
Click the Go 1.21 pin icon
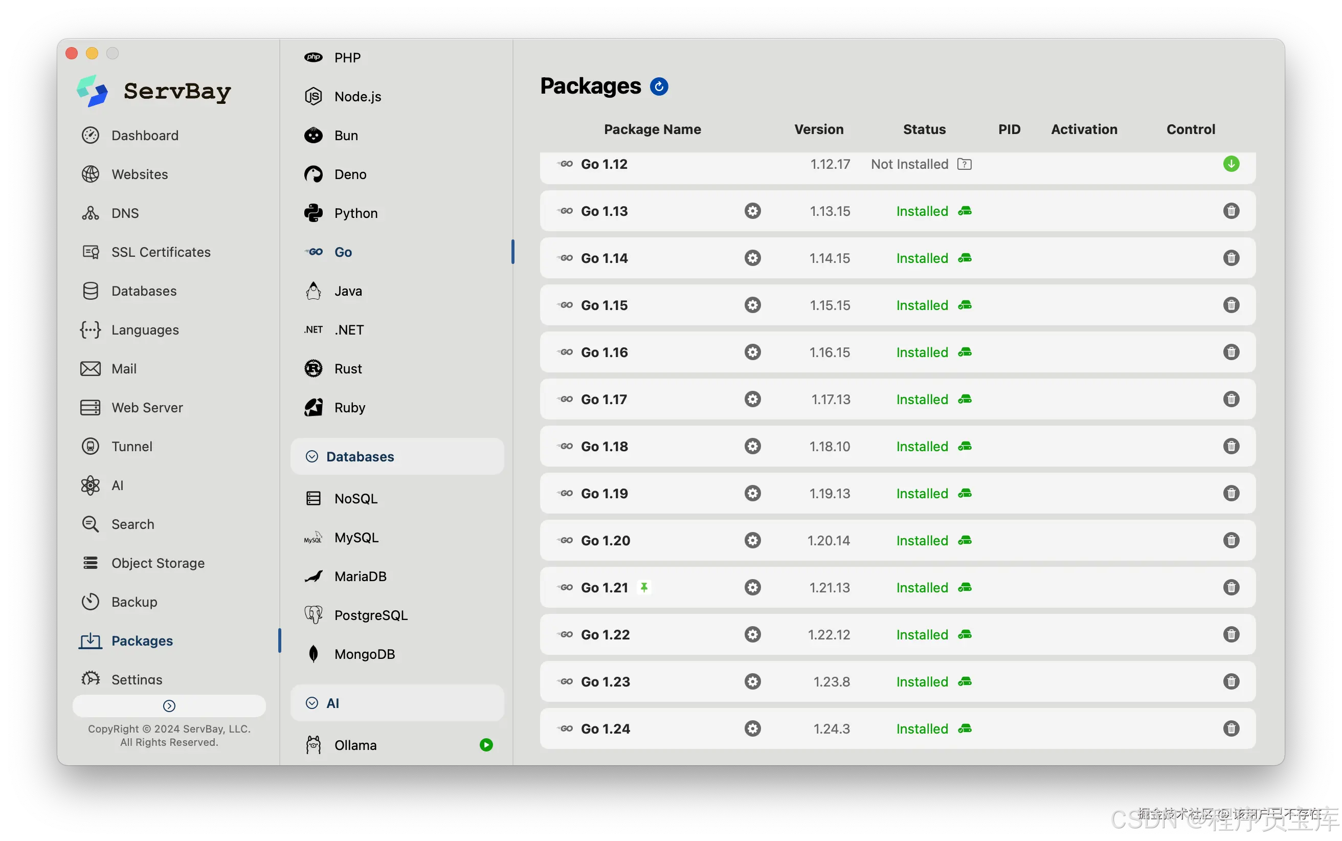(x=644, y=587)
